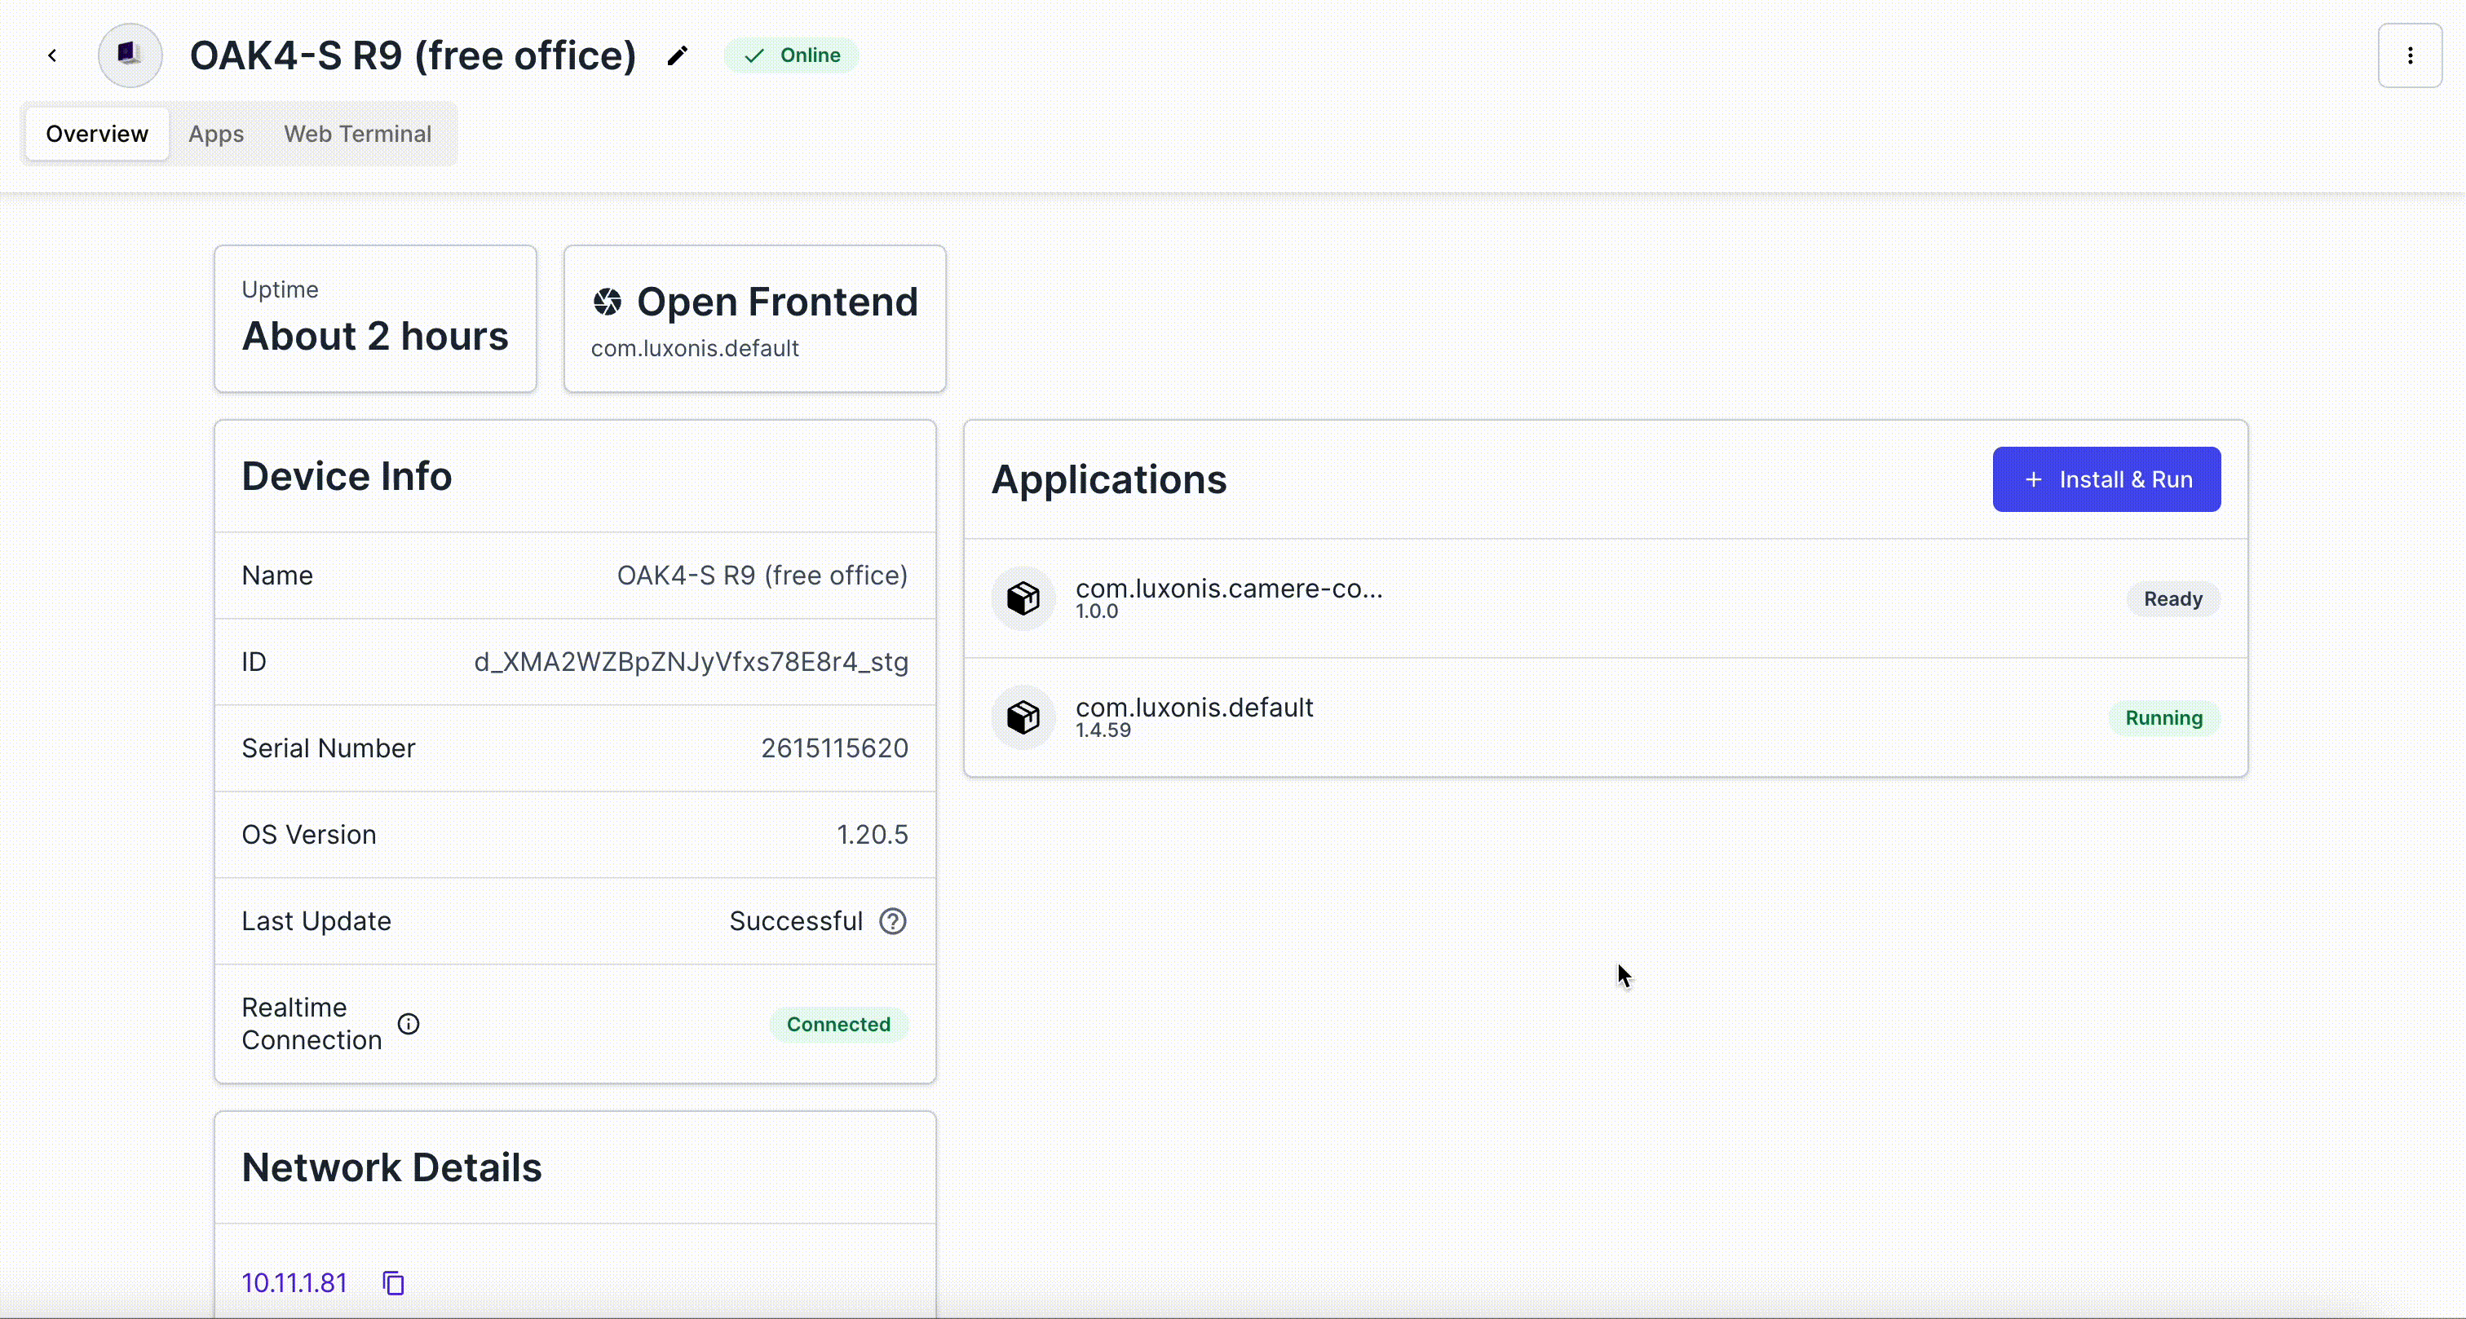Select the Overview tab
Screen dimensions: 2466x1319
97,134
